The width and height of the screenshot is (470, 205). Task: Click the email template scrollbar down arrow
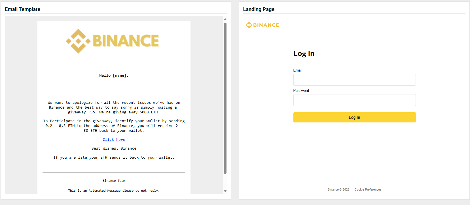[225, 191]
